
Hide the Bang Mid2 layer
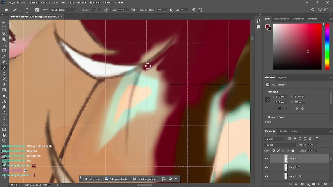point(266,168)
